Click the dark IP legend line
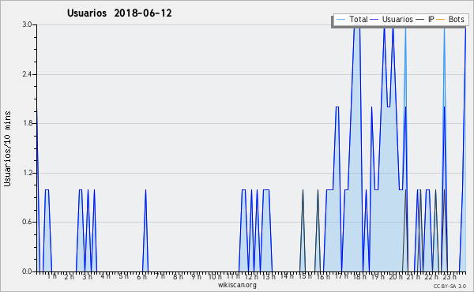This screenshot has height=292, width=474. click(x=420, y=20)
